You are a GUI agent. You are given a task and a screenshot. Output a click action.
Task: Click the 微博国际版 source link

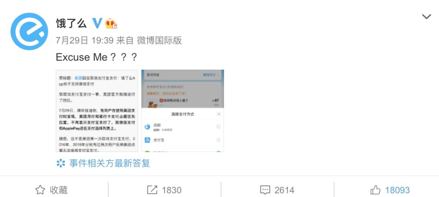coord(159,41)
